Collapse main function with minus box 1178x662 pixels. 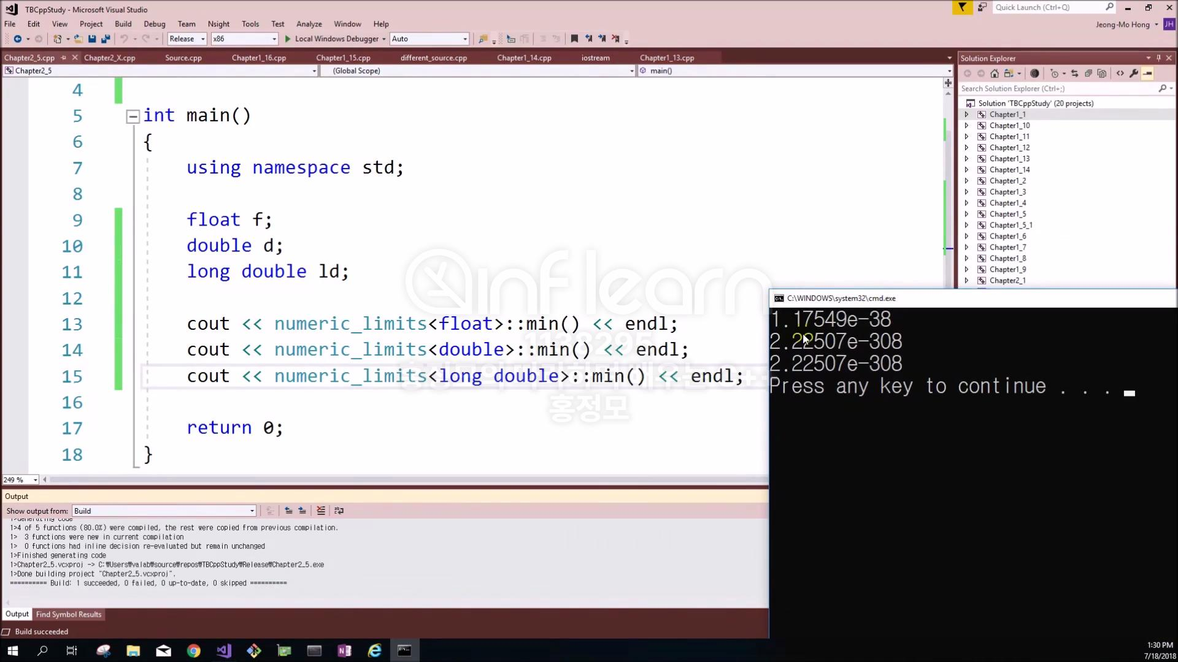point(133,116)
